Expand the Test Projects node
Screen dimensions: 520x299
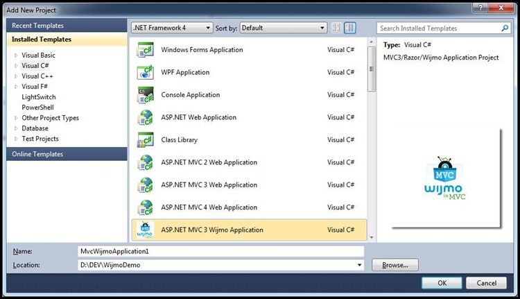coord(16,139)
